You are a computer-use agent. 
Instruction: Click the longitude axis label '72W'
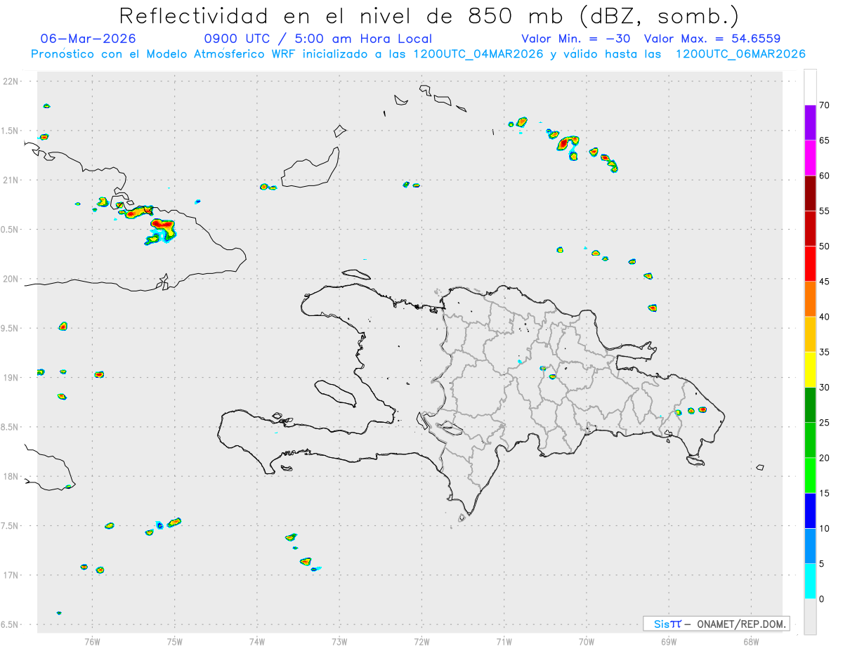click(421, 641)
